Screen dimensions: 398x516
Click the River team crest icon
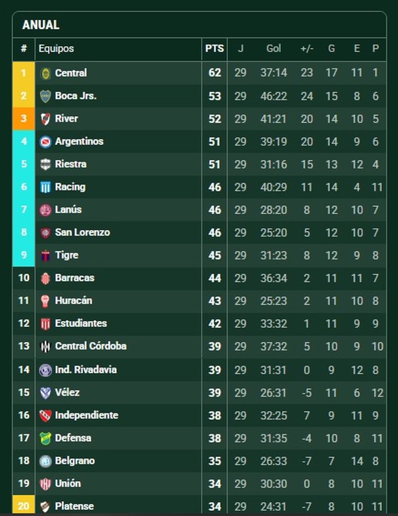pyautogui.click(x=46, y=119)
